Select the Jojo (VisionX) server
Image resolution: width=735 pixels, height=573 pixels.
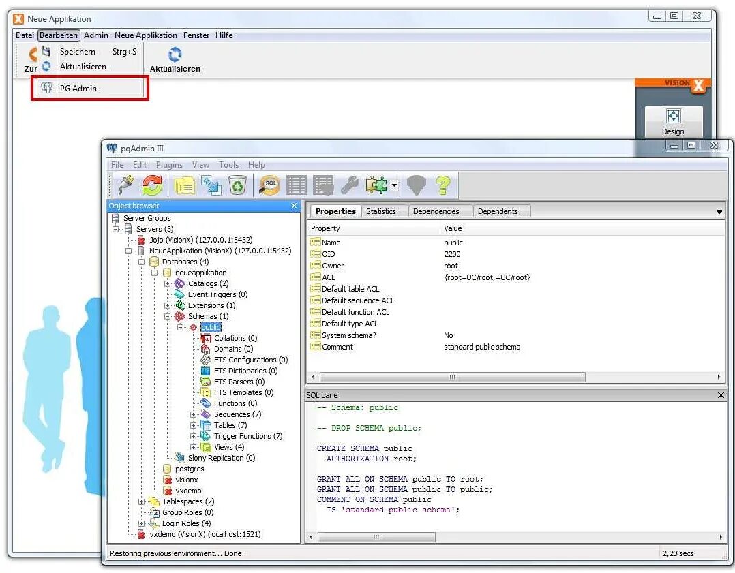200,240
